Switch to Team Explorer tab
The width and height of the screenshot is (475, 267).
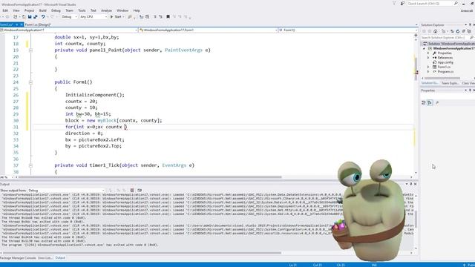[450, 83]
